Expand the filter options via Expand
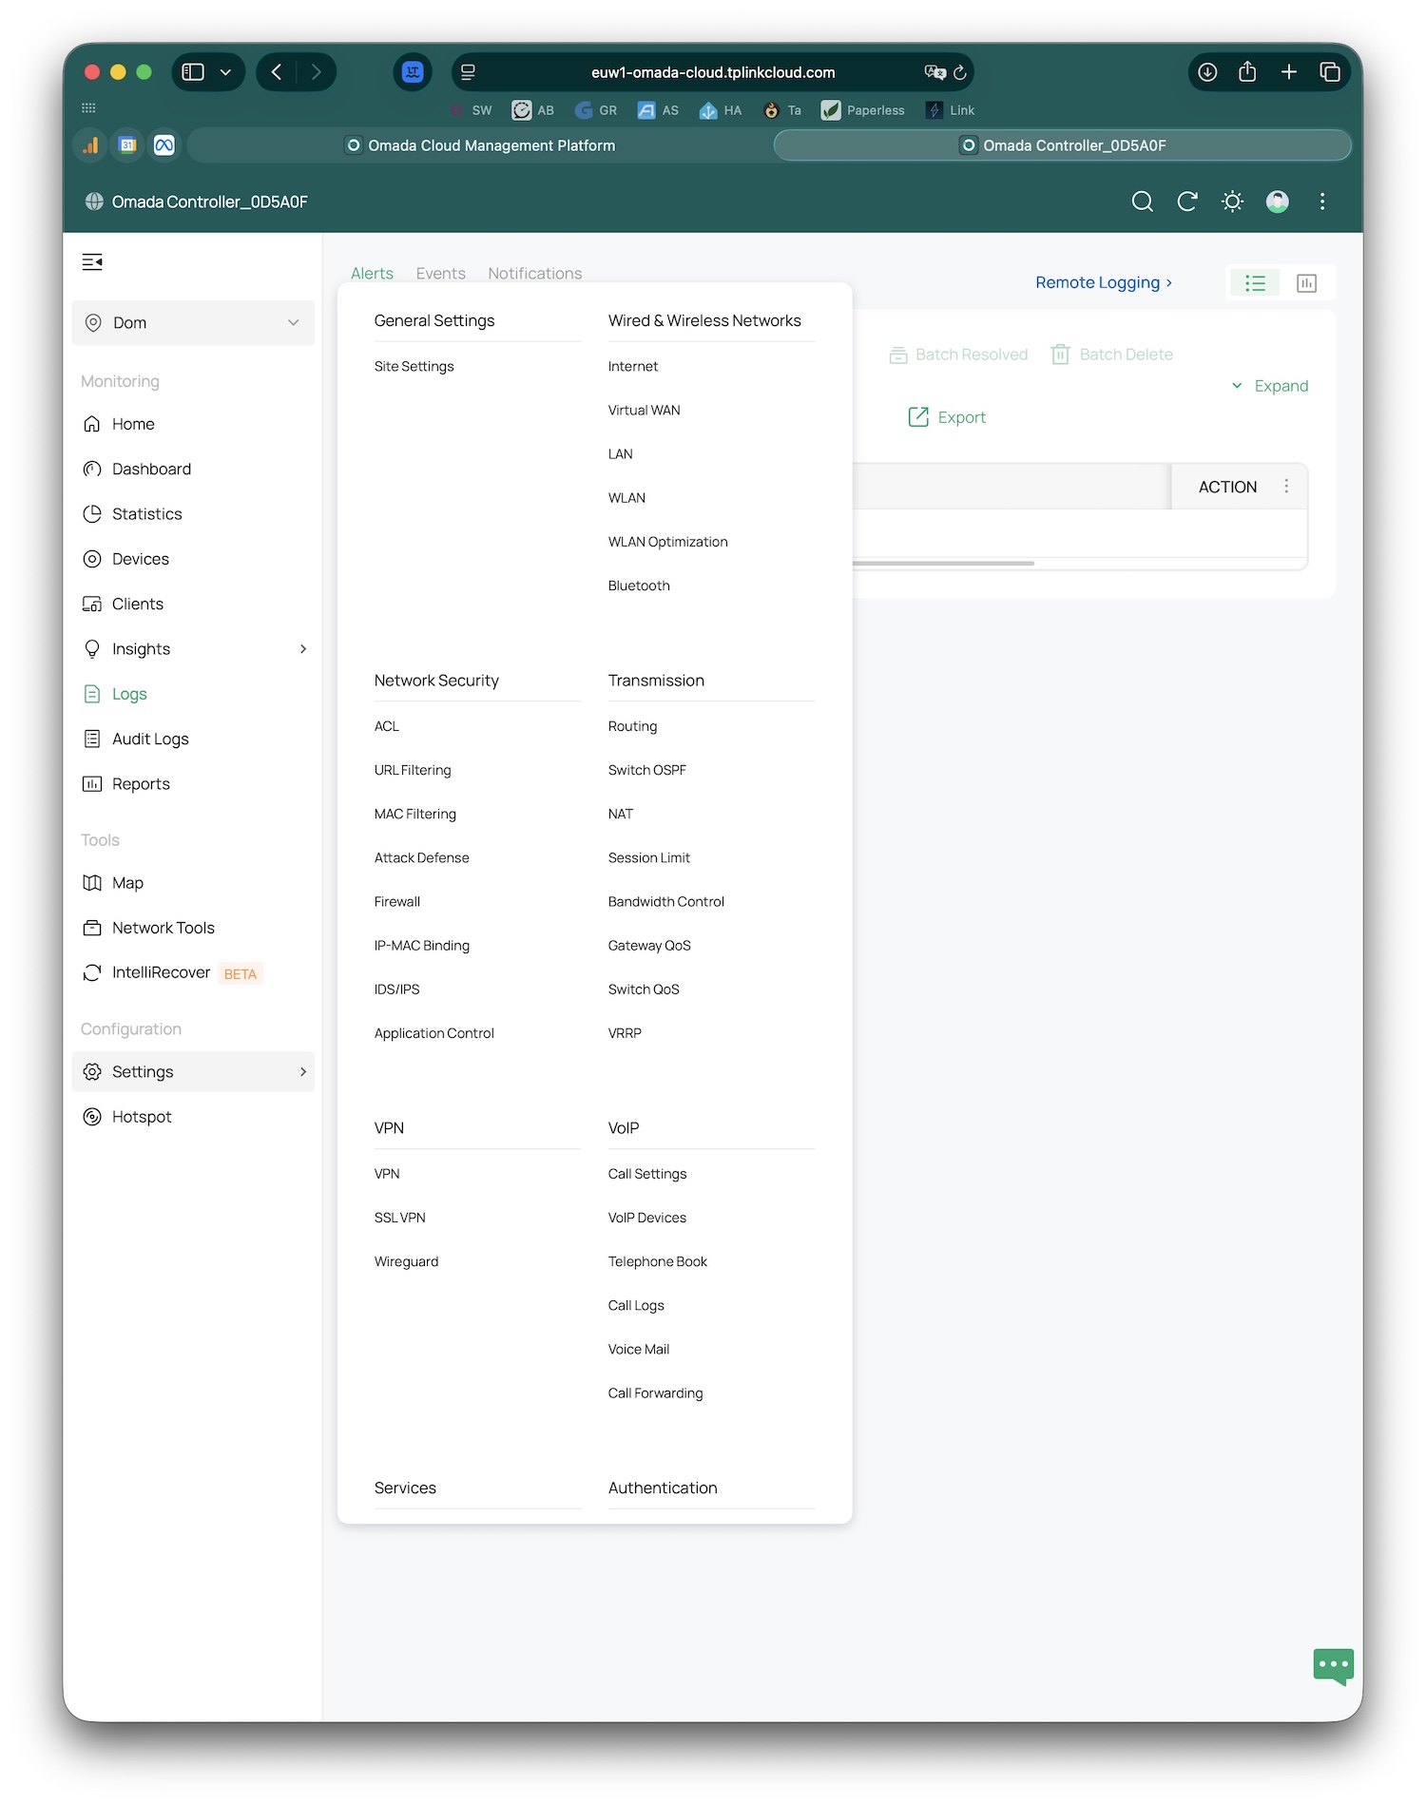The width and height of the screenshot is (1426, 1805). (x=1270, y=386)
